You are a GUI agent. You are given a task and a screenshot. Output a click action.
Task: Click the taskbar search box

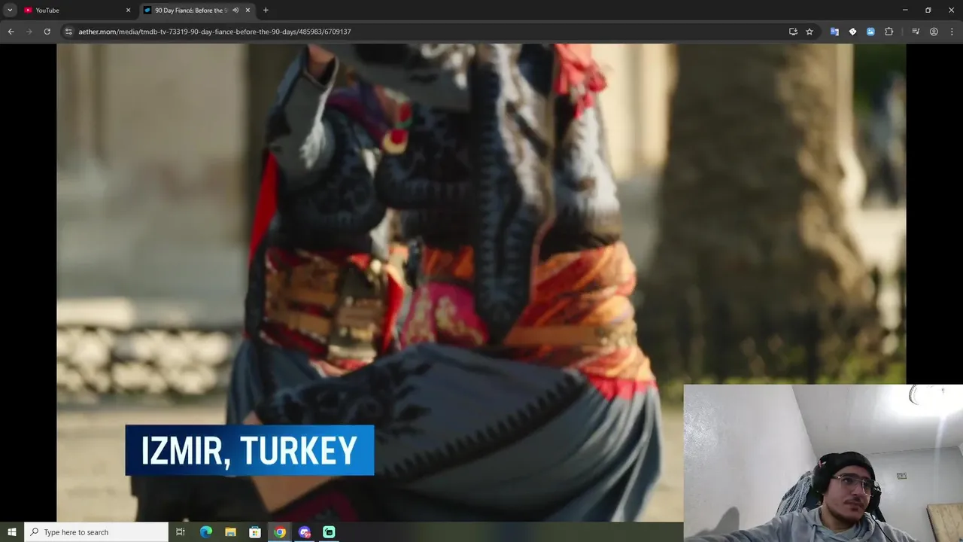[x=96, y=532]
